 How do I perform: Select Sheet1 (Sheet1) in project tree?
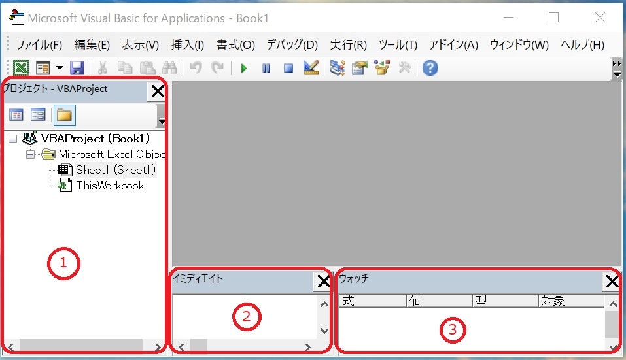pyautogui.click(x=116, y=170)
